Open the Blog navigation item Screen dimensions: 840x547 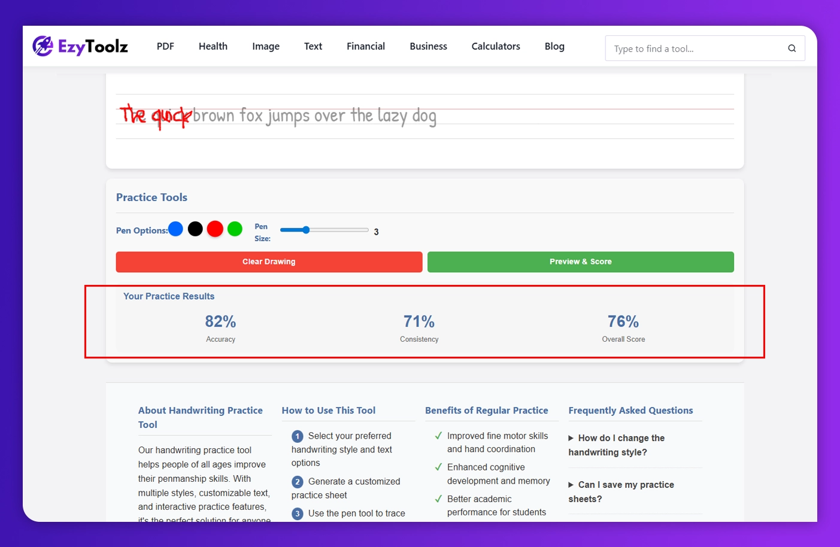tap(554, 46)
